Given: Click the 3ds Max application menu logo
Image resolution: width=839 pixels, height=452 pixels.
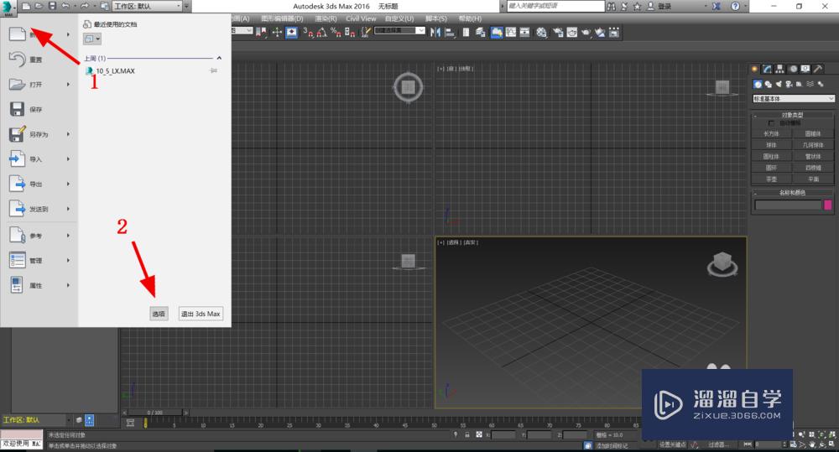Looking at the screenshot, I should click(x=8, y=7).
